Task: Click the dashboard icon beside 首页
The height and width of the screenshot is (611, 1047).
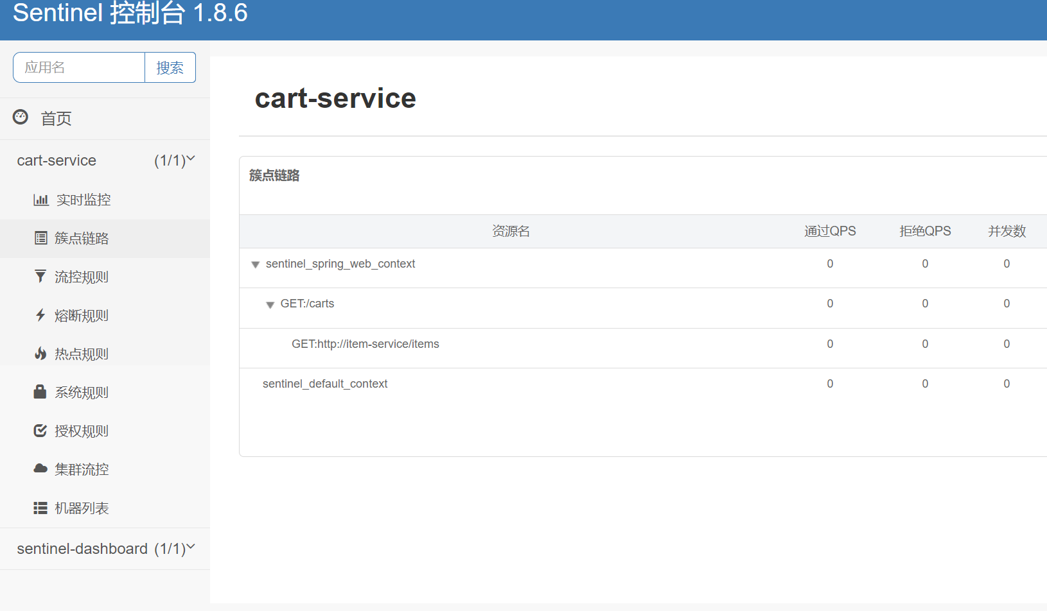Action: (x=21, y=117)
